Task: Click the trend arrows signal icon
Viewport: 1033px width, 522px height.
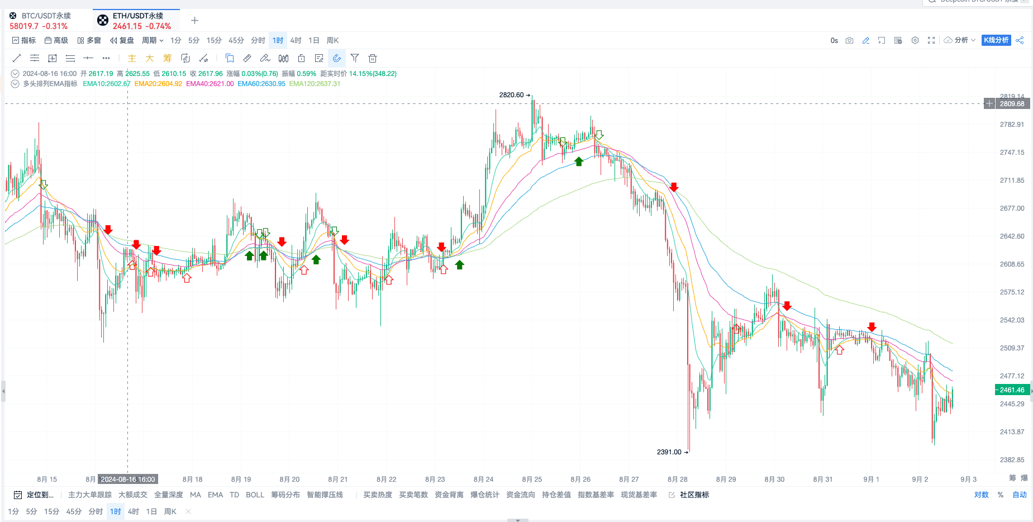Action: (x=203, y=58)
